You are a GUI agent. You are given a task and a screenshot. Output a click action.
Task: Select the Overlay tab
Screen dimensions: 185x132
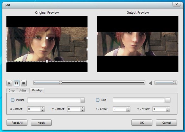point(37,90)
